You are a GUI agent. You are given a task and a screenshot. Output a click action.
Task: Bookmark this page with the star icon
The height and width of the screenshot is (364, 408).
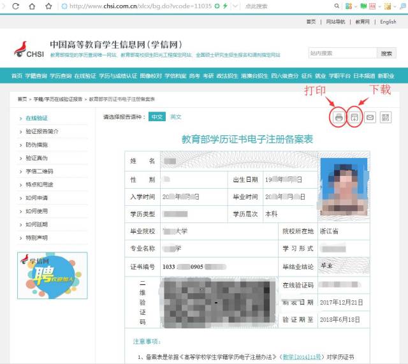tap(48, 6)
